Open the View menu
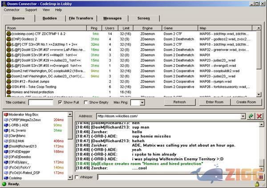Viewport: 267px width, 188px height. click(x=46, y=10)
